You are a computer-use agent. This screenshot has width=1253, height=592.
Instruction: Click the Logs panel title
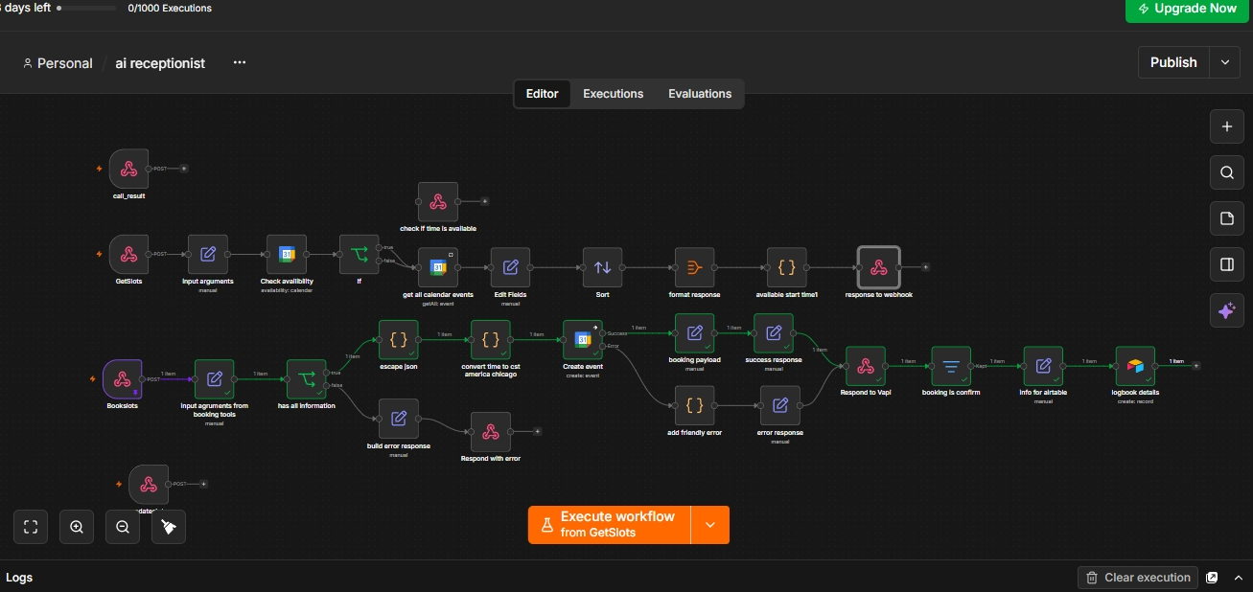[19, 578]
